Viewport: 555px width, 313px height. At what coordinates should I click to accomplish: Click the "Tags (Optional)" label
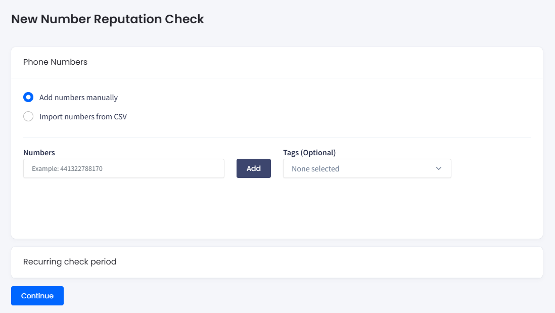(x=310, y=152)
